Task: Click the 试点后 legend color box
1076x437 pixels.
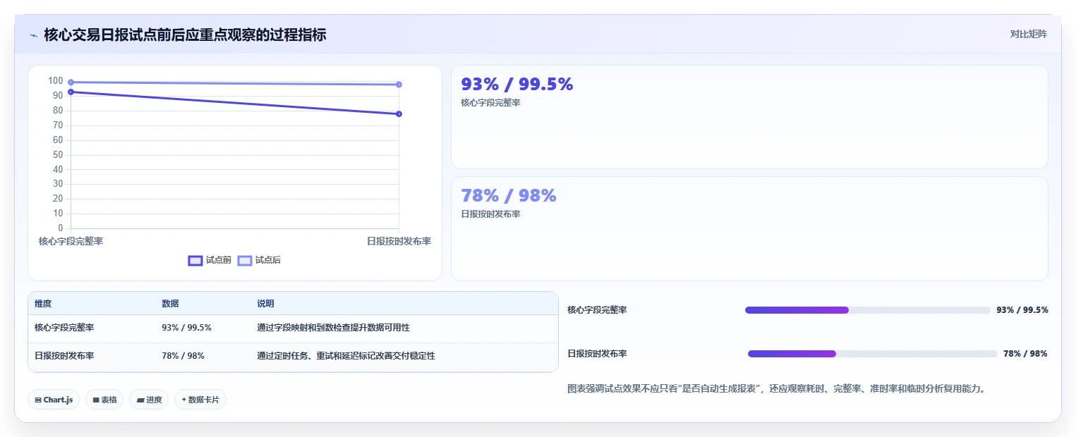Action: [x=245, y=261]
